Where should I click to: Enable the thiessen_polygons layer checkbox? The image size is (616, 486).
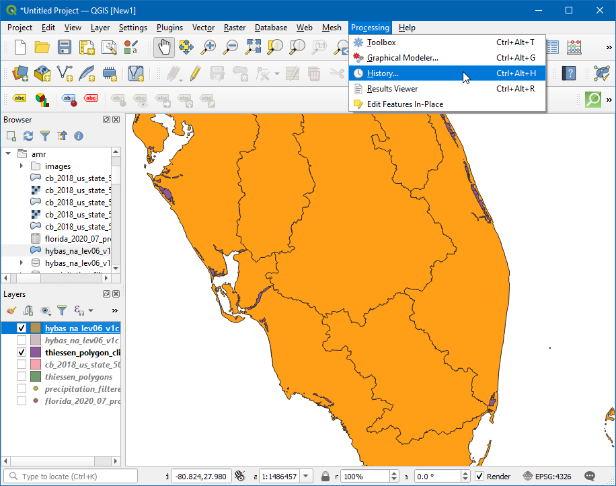[x=22, y=377]
